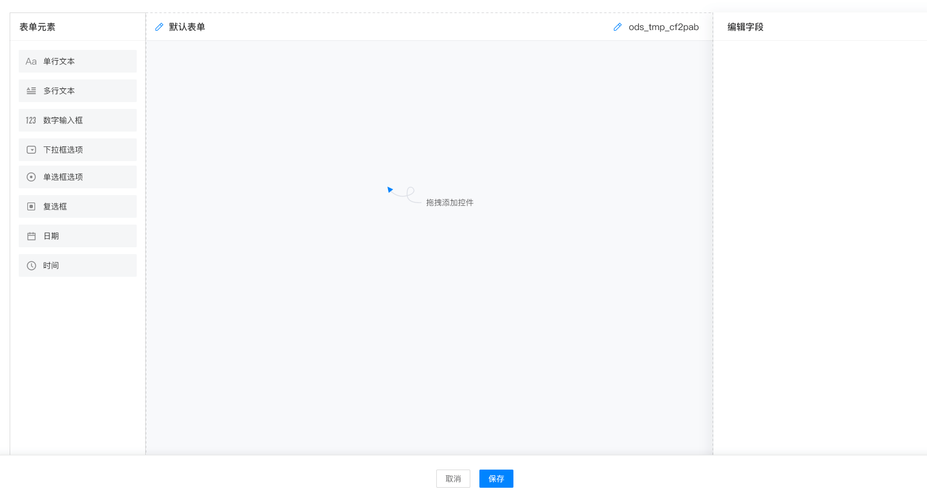Click the 表单元素 panel header
927x490 pixels.
click(37, 27)
